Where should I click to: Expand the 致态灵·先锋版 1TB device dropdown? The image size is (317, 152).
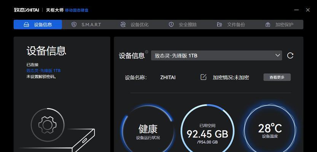click(x=217, y=55)
